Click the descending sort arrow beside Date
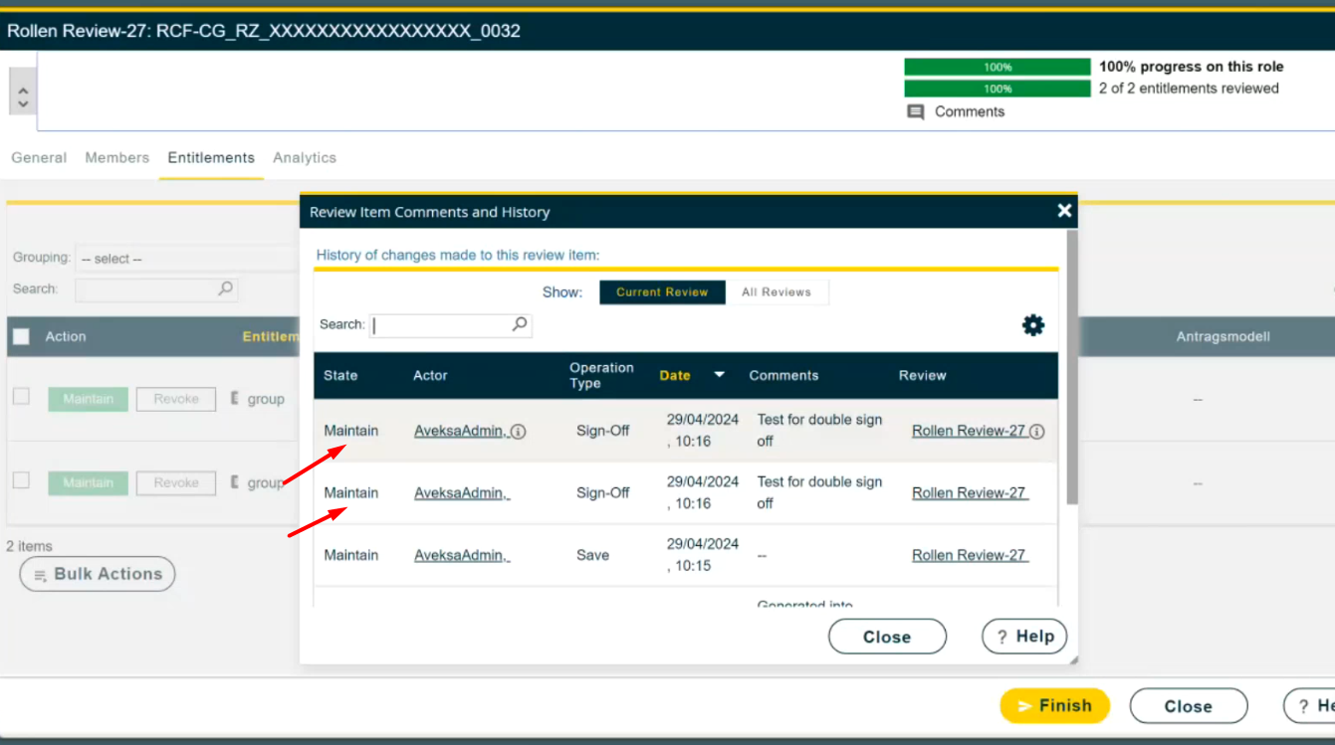1335x745 pixels. [719, 375]
